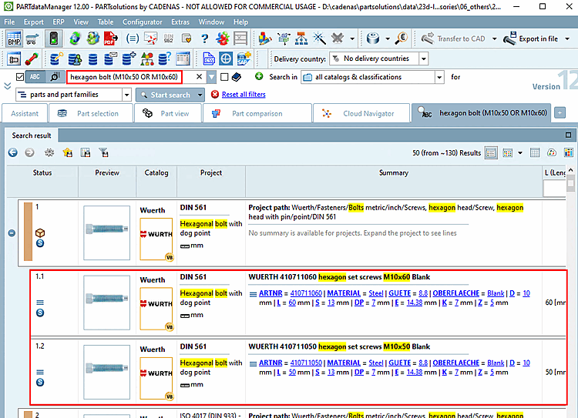Viewport: 578px width, 418px height.
Task: Switch to the Part comparison tab
Action: [x=257, y=113]
